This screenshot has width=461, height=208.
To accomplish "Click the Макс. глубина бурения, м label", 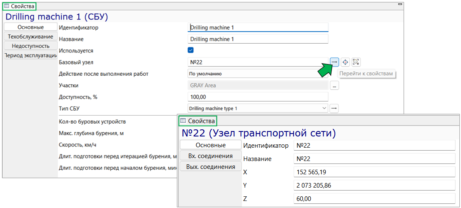I will point(91,133).
